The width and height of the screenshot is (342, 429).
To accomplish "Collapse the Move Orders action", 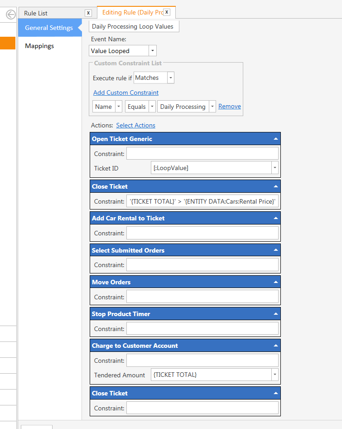I will (275, 282).
